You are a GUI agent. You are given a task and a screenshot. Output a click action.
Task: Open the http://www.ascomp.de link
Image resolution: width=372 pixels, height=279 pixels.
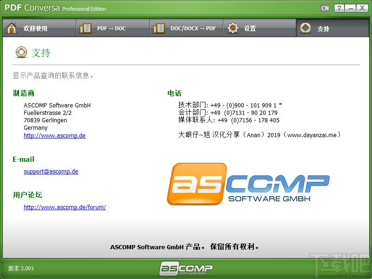[54, 135]
